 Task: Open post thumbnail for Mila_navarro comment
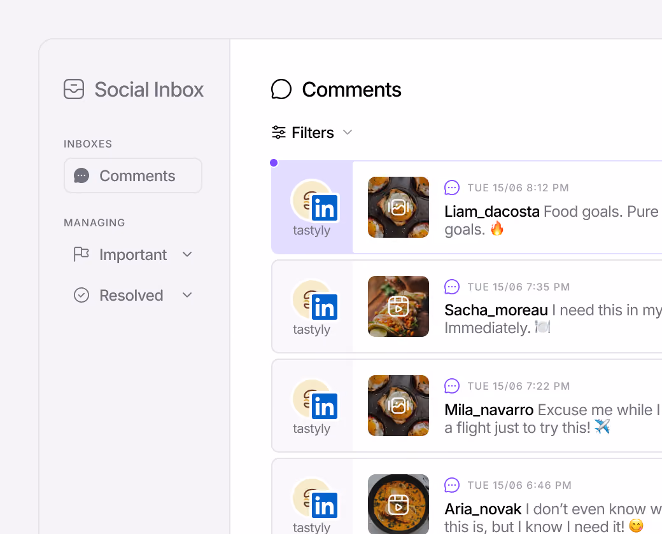pos(398,406)
